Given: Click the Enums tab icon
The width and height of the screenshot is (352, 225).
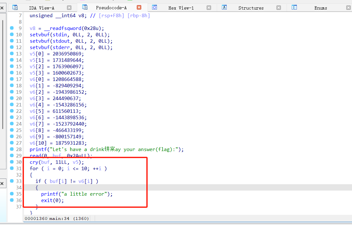Looking at the screenshot, I should [x=294, y=7].
